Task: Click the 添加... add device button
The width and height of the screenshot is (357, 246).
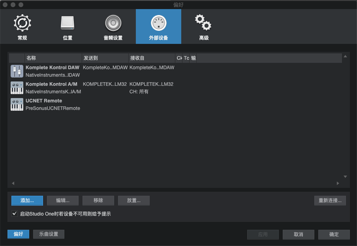Action: point(27,200)
